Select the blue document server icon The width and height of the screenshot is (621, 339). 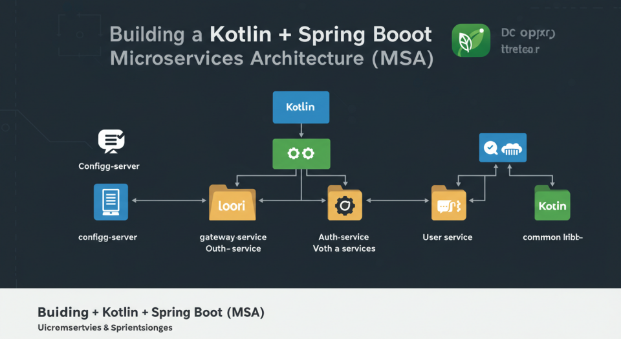[x=111, y=202]
